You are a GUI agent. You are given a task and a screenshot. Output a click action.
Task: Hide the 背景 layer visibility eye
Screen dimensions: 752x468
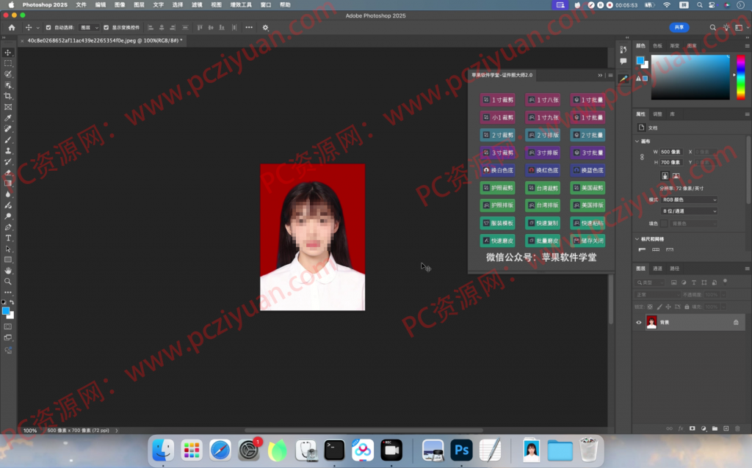point(639,322)
